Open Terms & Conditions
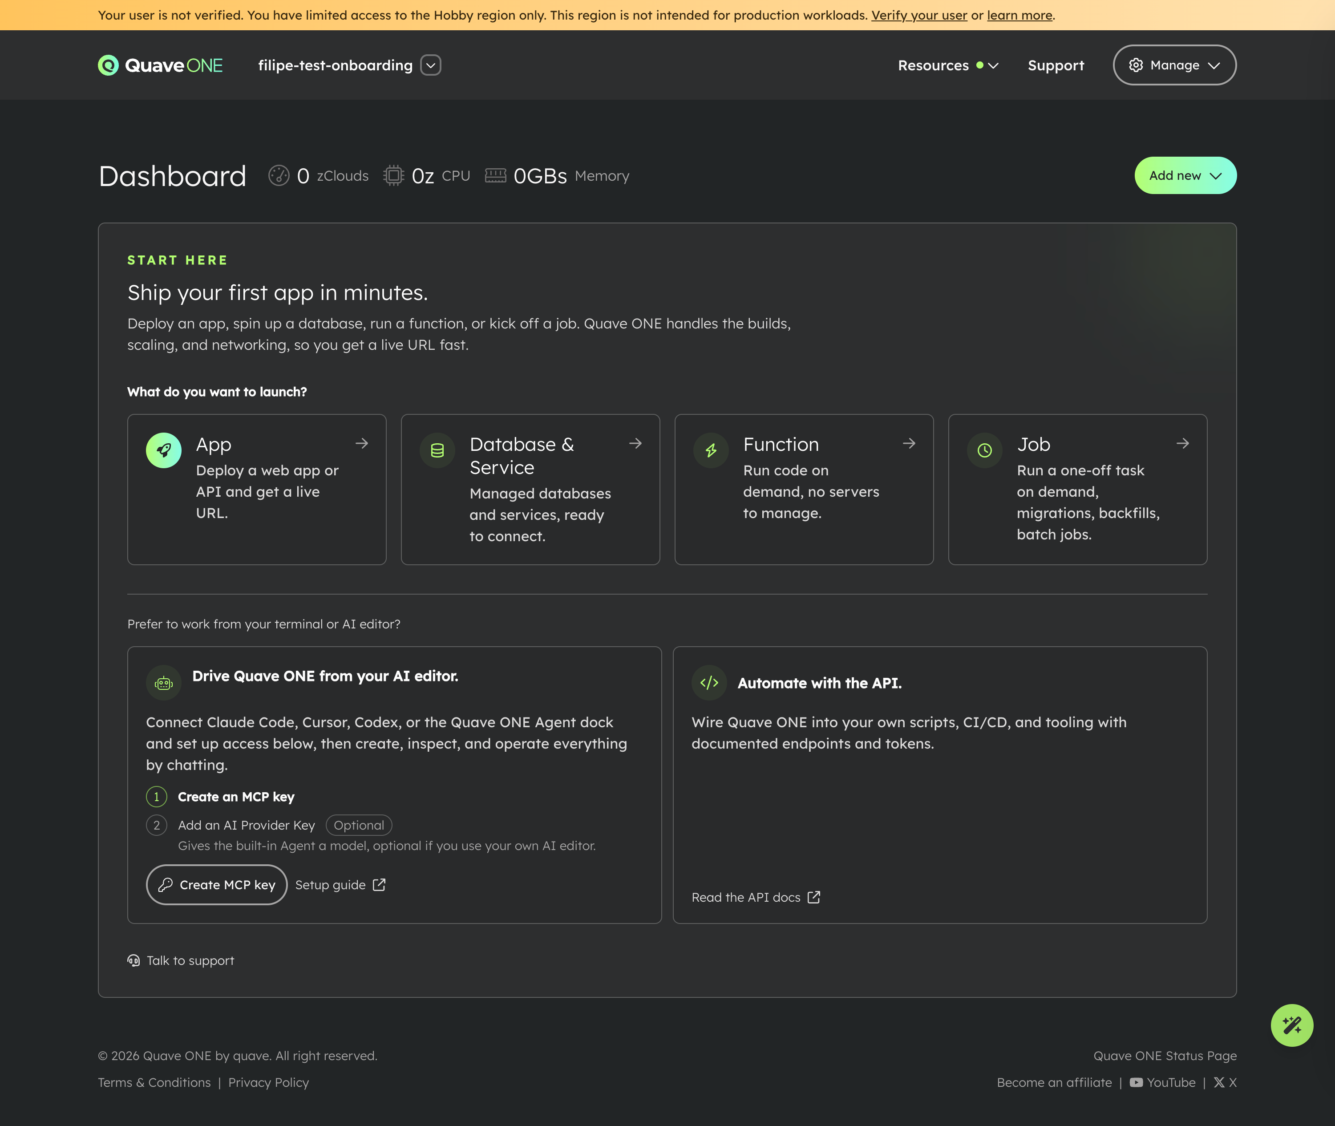1335x1126 pixels. click(154, 1082)
